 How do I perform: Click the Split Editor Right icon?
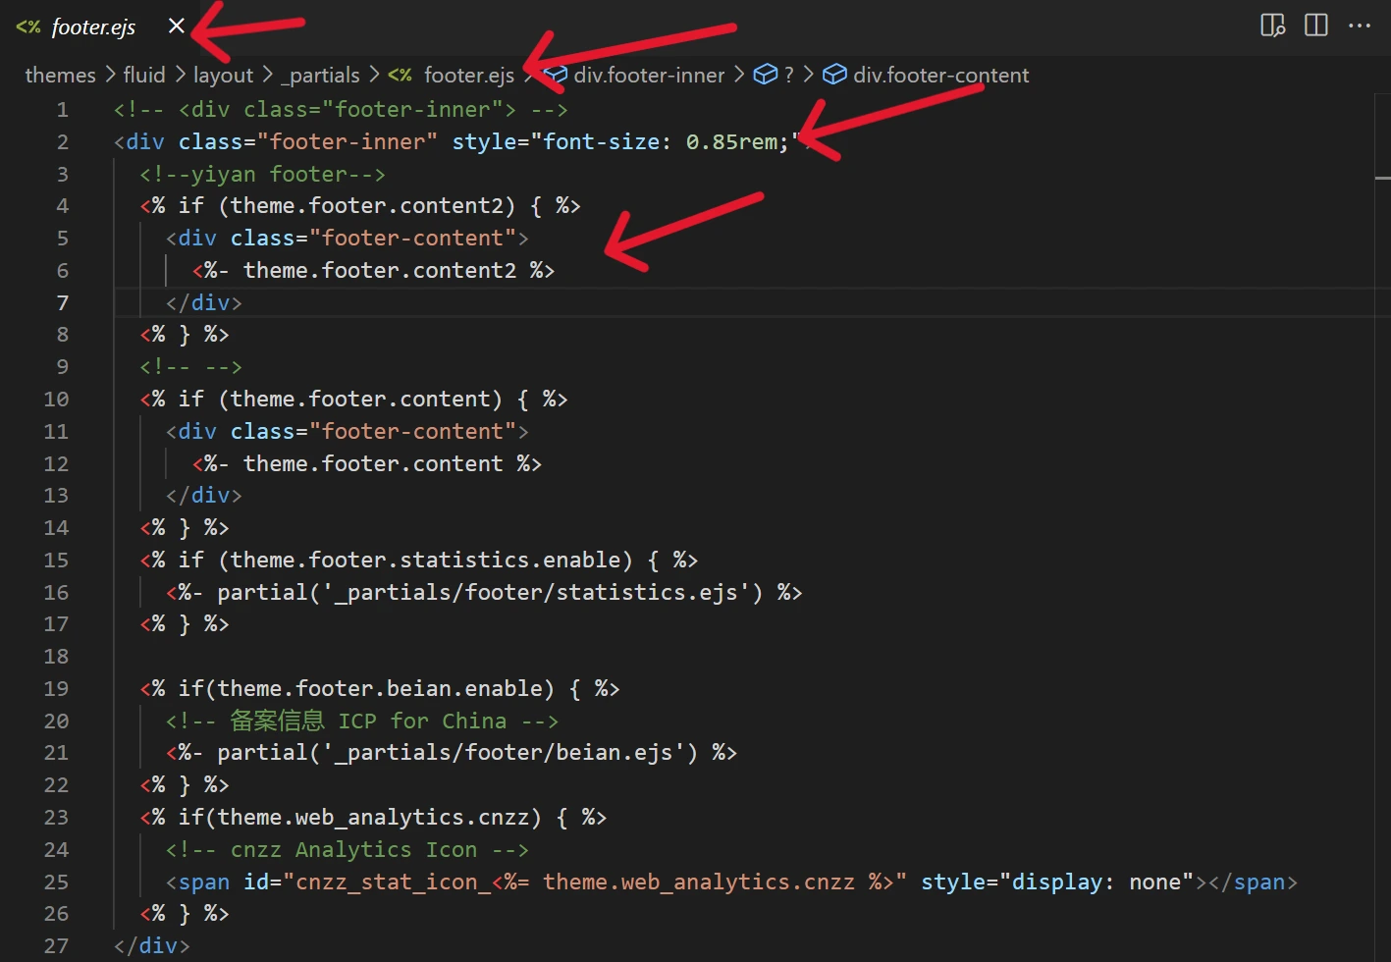(x=1315, y=26)
